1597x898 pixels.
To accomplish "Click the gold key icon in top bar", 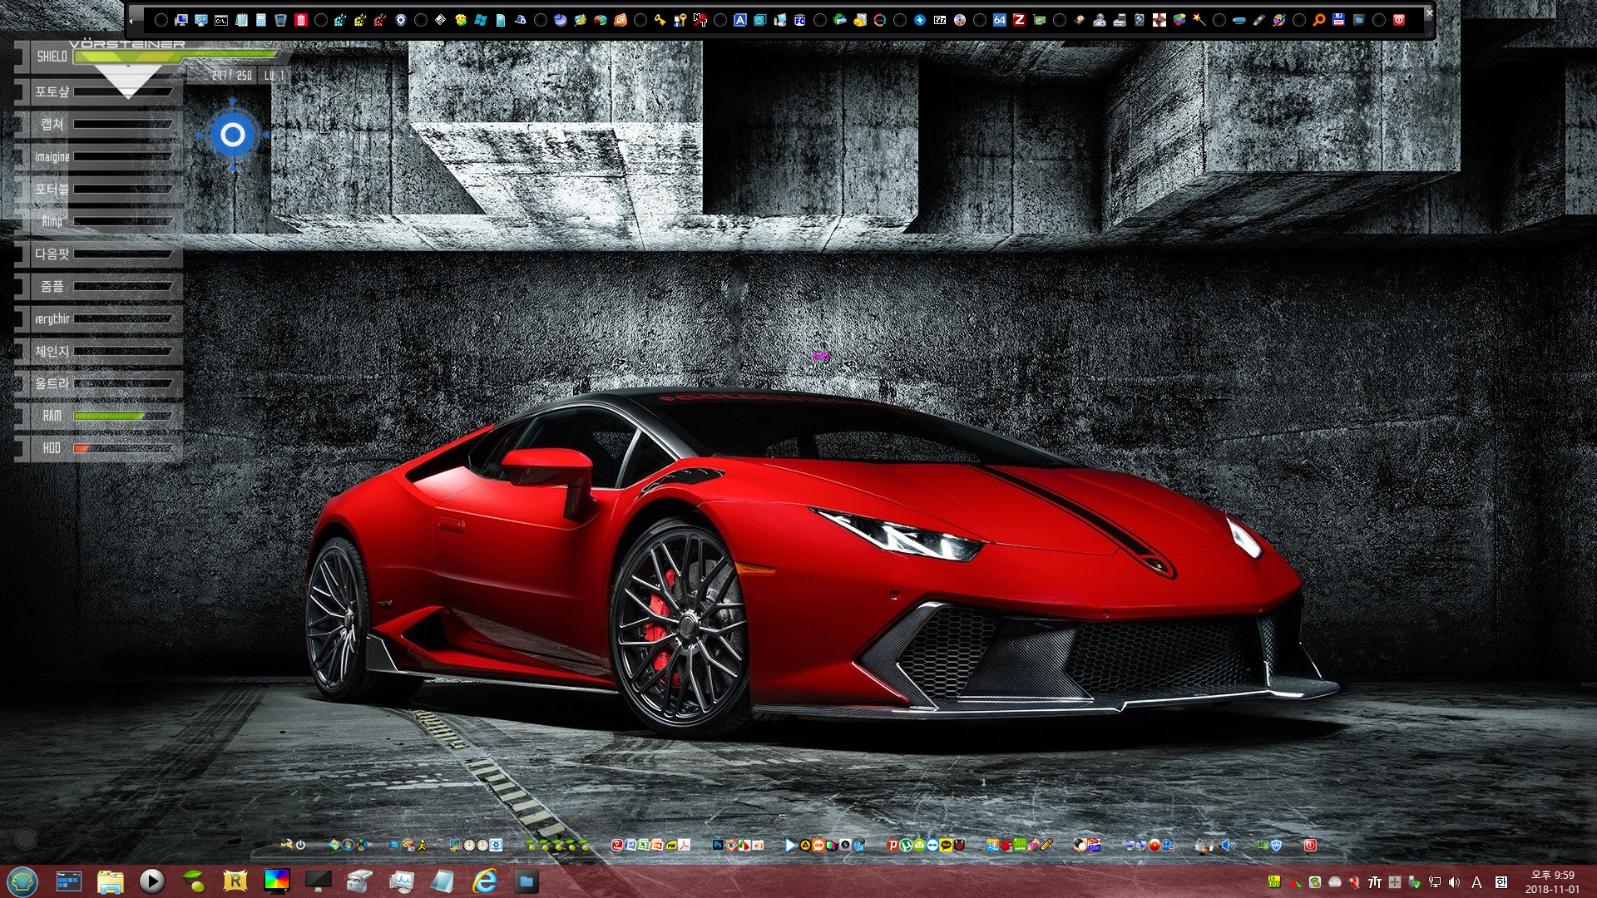I will (660, 20).
